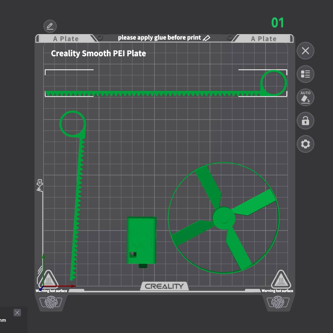Close the small panel with its X button
This screenshot has width=333, height=333.
point(17,313)
